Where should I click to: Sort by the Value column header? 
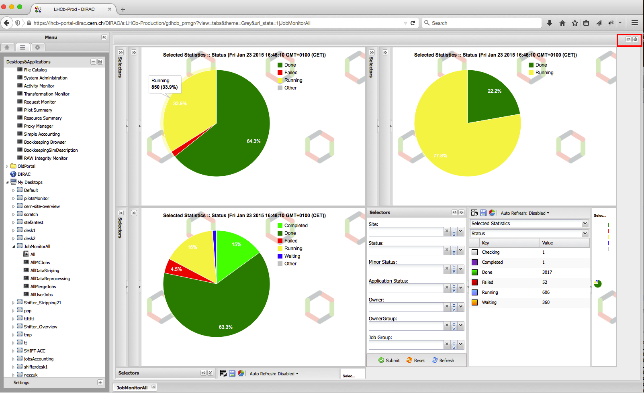pos(564,243)
